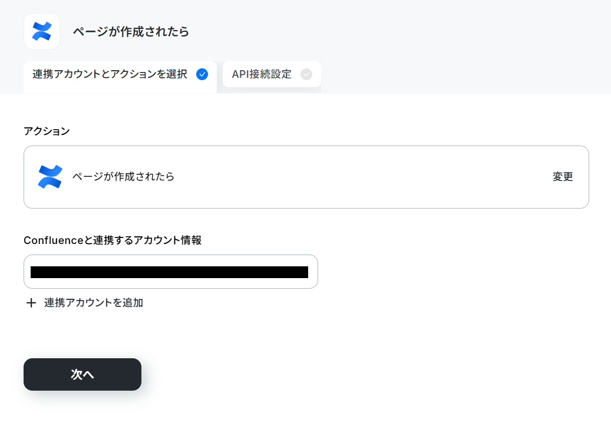Image resolution: width=611 pixels, height=426 pixels.
Task: Click the ページが作成されたら action card
Action: [306, 177]
